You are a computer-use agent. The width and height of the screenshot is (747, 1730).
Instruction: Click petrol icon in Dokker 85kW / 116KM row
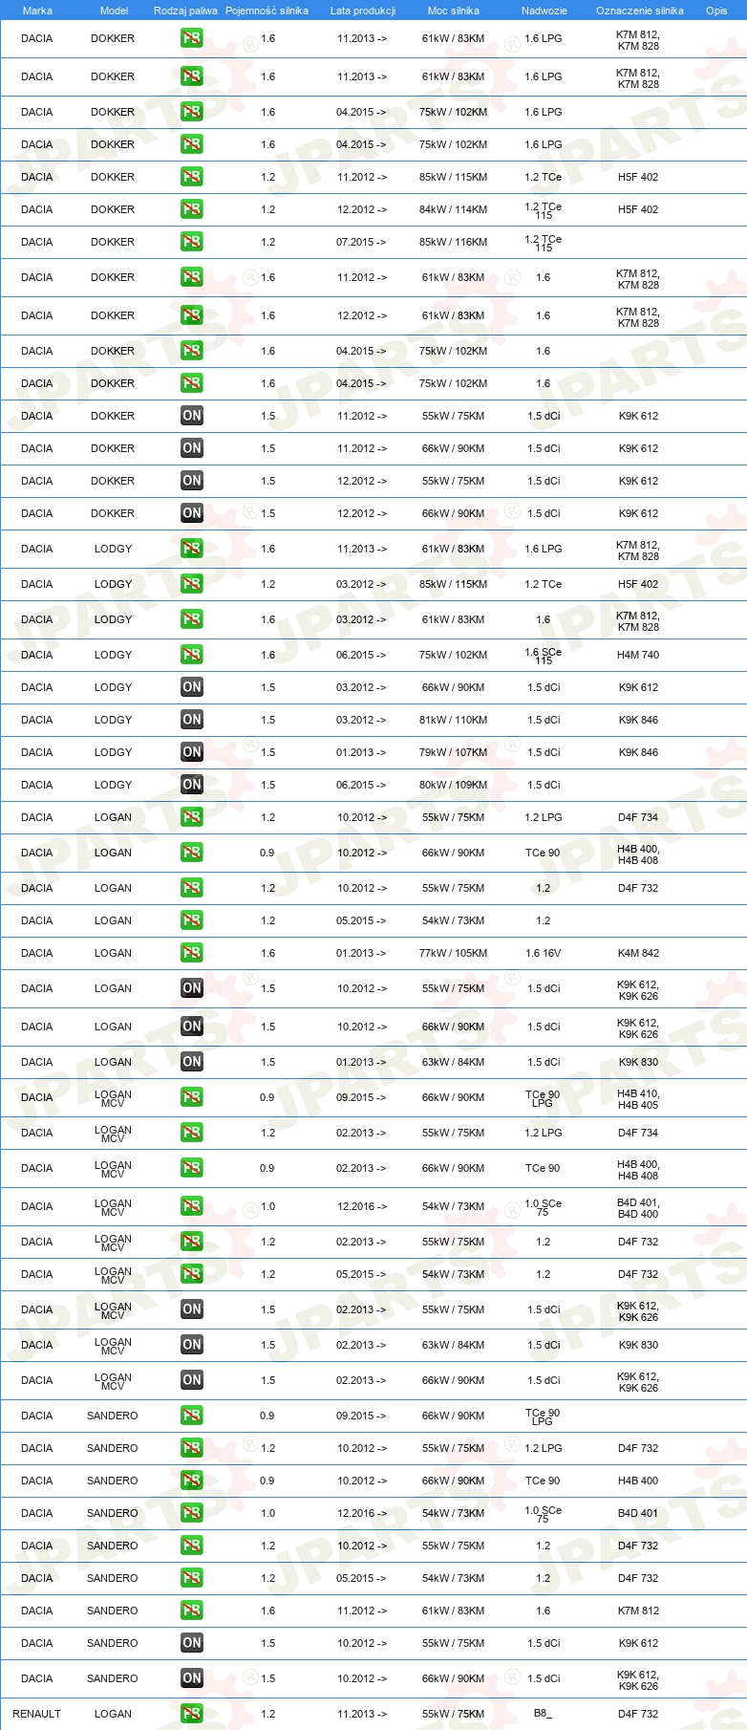pos(192,242)
